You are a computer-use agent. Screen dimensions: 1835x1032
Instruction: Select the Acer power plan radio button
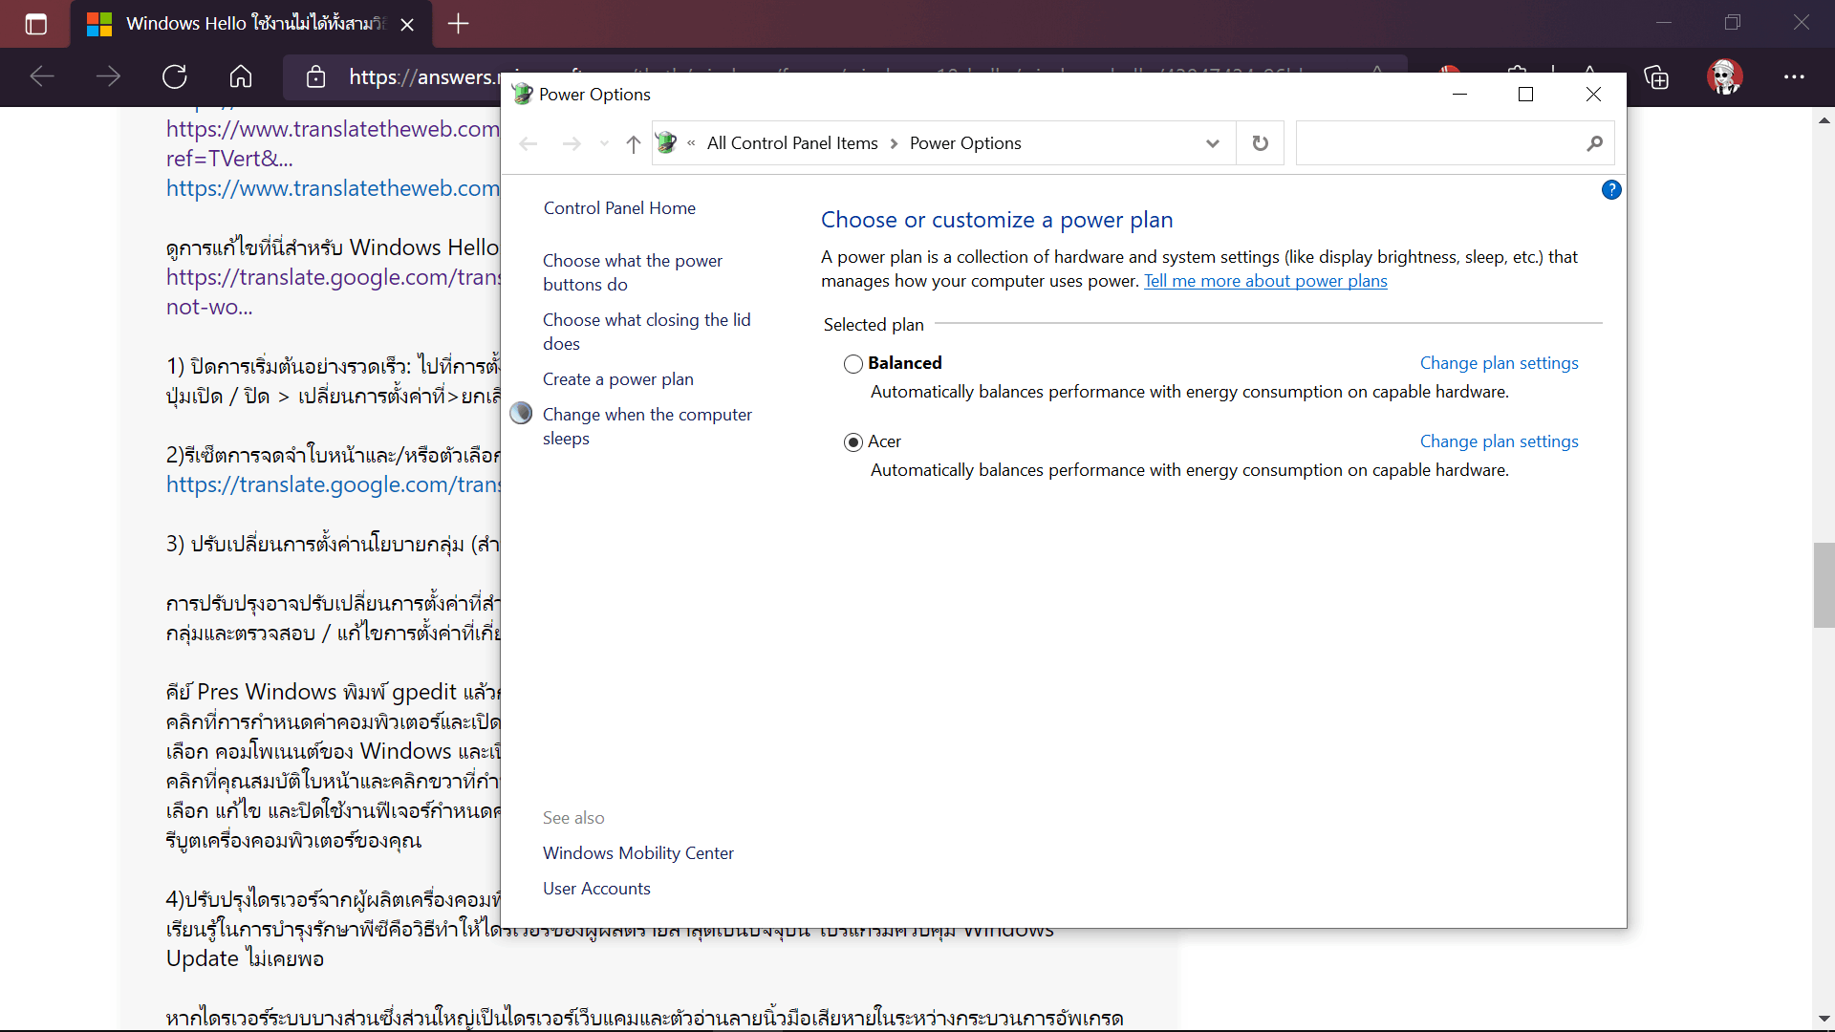click(853, 442)
